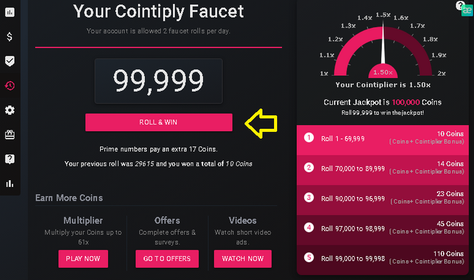This screenshot has width=474, height=280.
Task: Click PLAY NOW under Multiplier
Action: [x=83, y=259]
